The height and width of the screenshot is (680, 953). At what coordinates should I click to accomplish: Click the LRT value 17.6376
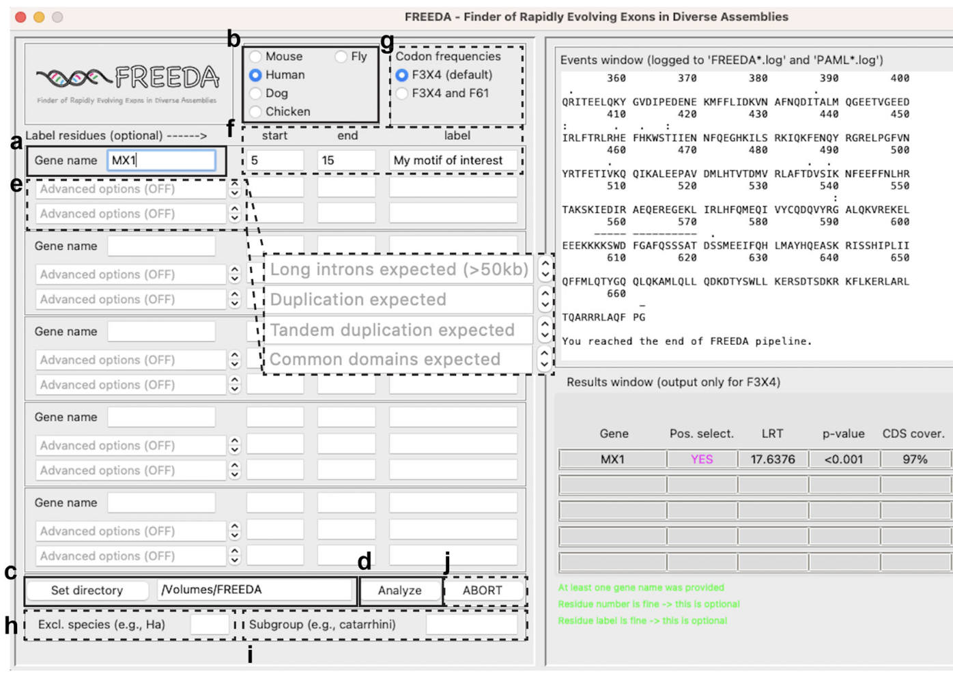(x=773, y=459)
